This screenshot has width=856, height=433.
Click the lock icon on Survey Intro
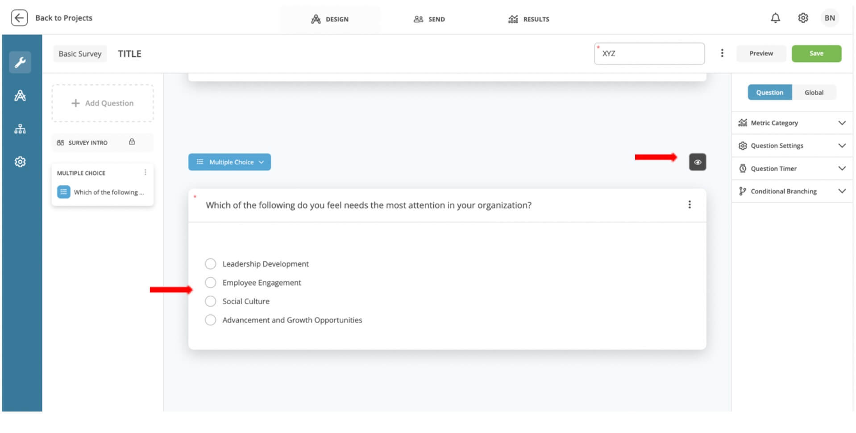pos(132,142)
